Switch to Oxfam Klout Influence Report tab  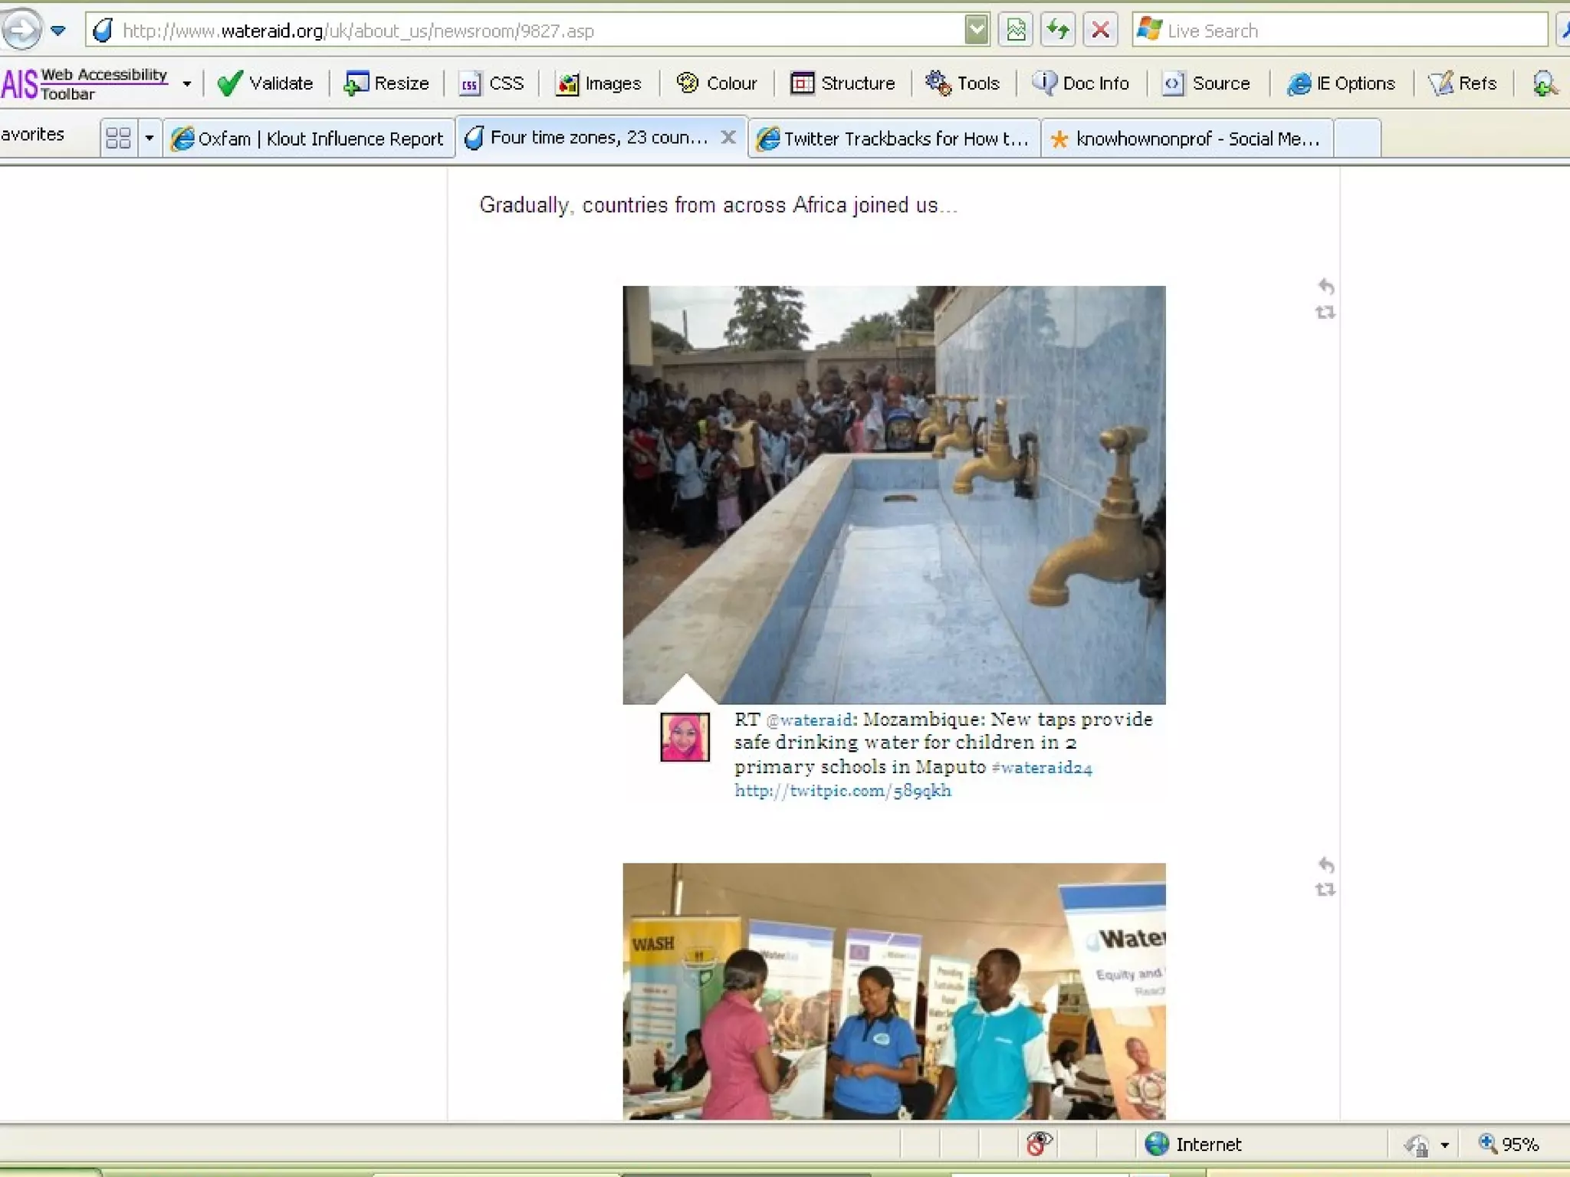pyautogui.click(x=309, y=139)
